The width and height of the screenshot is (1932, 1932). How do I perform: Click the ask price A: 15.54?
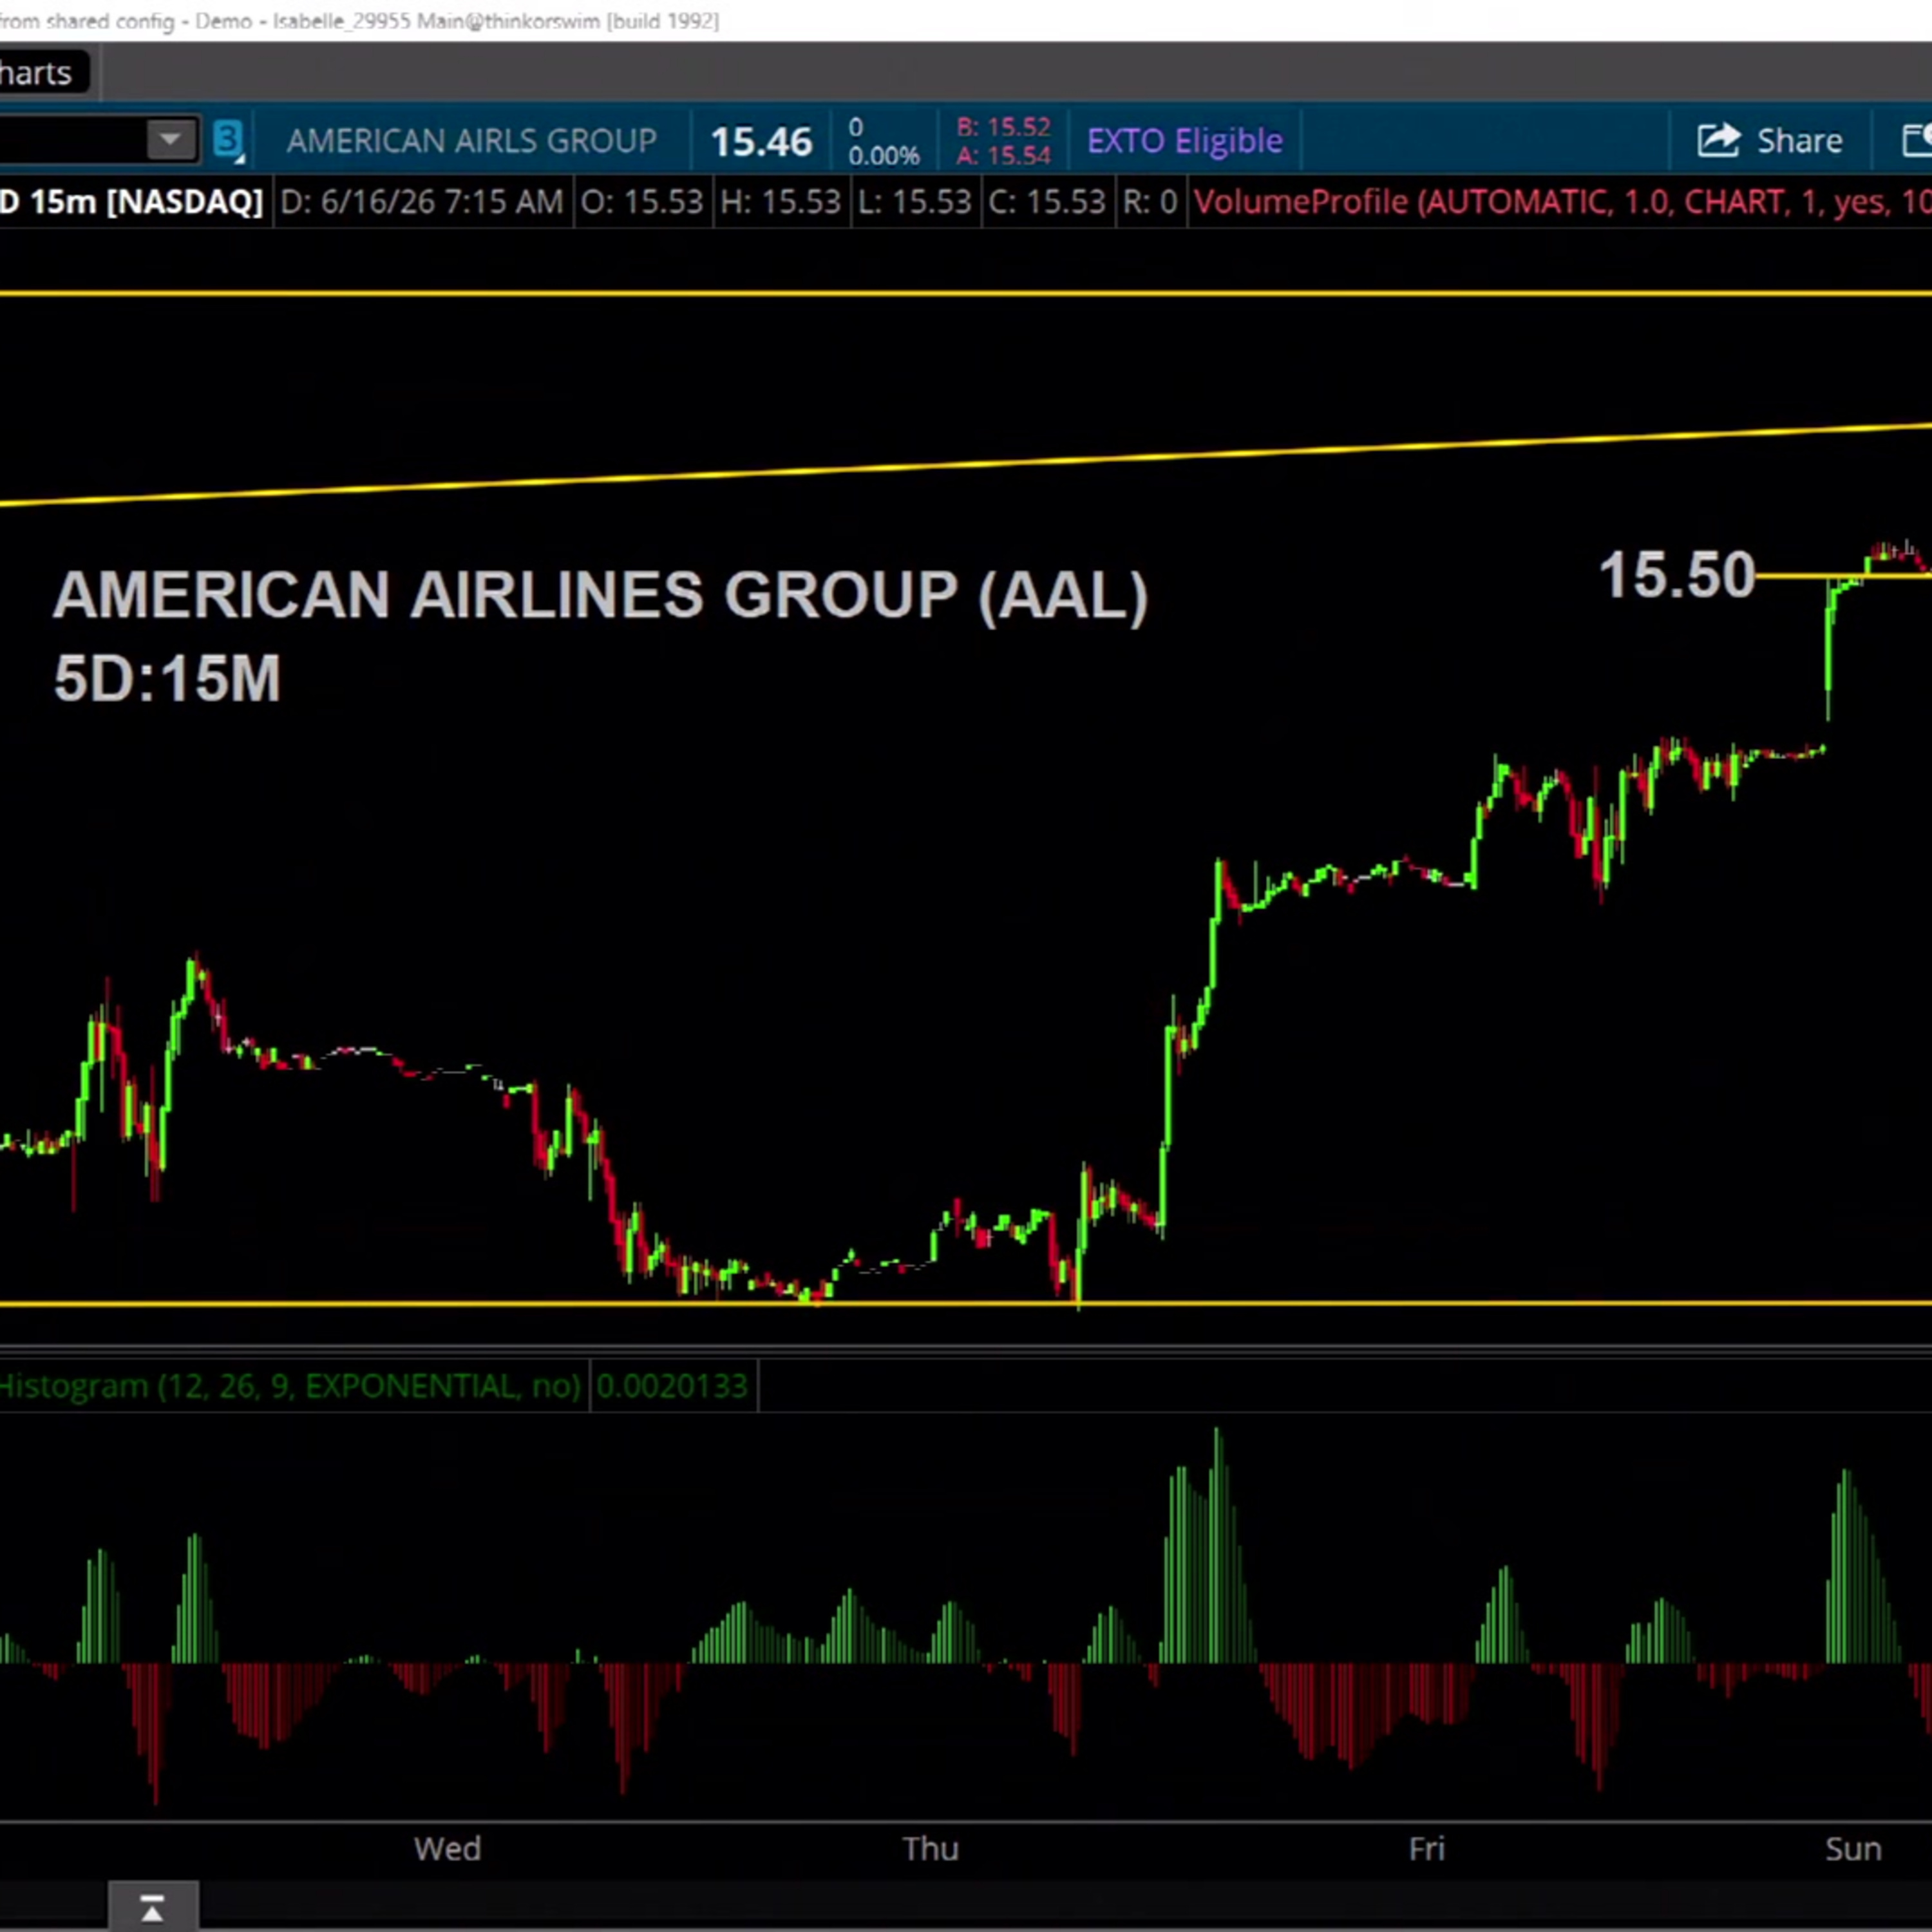pyautogui.click(x=1003, y=155)
